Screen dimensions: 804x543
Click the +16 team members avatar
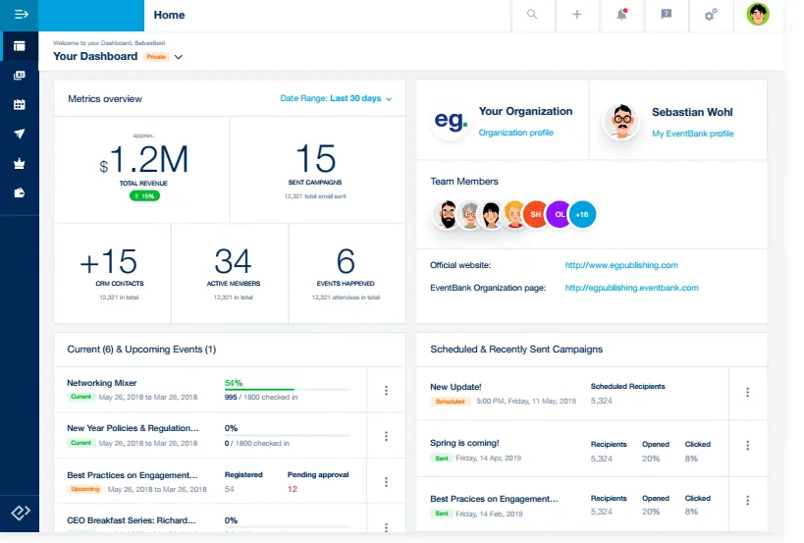pos(582,214)
